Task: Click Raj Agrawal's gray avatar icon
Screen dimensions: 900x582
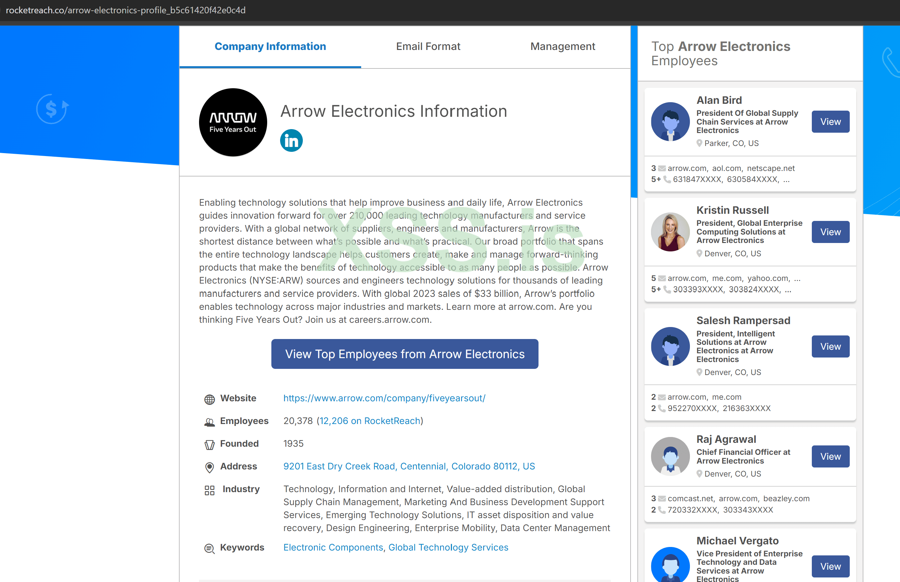Action: point(670,456)
